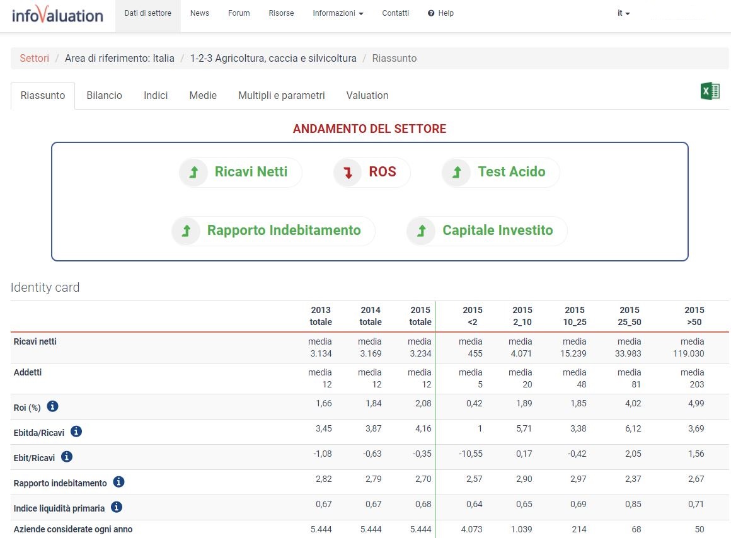Click 'Aziende considerate ogni anno' row label
731x538 pixels.
[x=72, y=529]
